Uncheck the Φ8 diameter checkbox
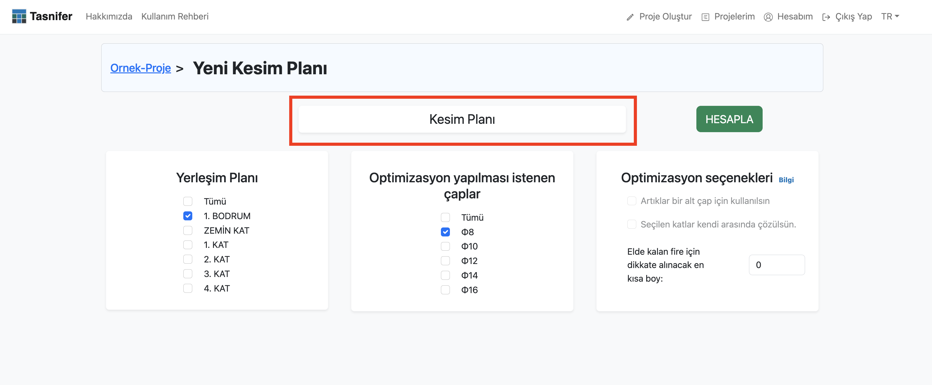Screen dimensions: 932x385 point(445,232)
